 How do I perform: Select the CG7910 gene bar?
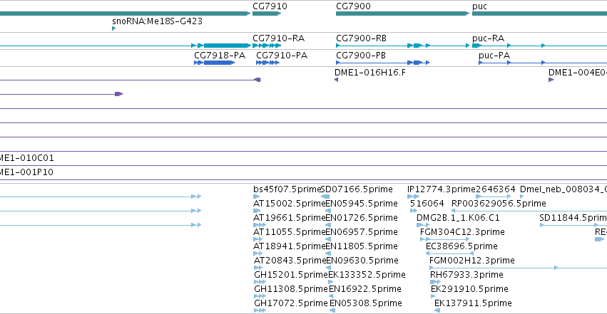tap(267, 14)
